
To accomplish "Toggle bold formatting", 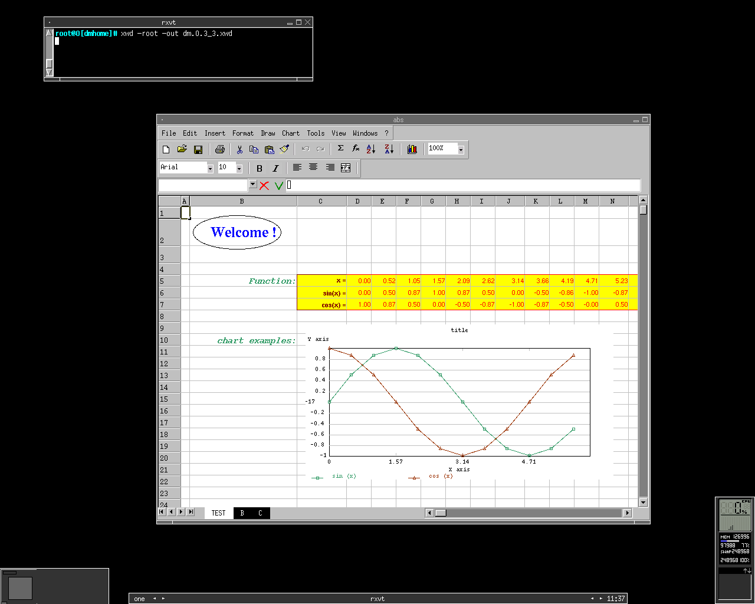I will [260, 168].
